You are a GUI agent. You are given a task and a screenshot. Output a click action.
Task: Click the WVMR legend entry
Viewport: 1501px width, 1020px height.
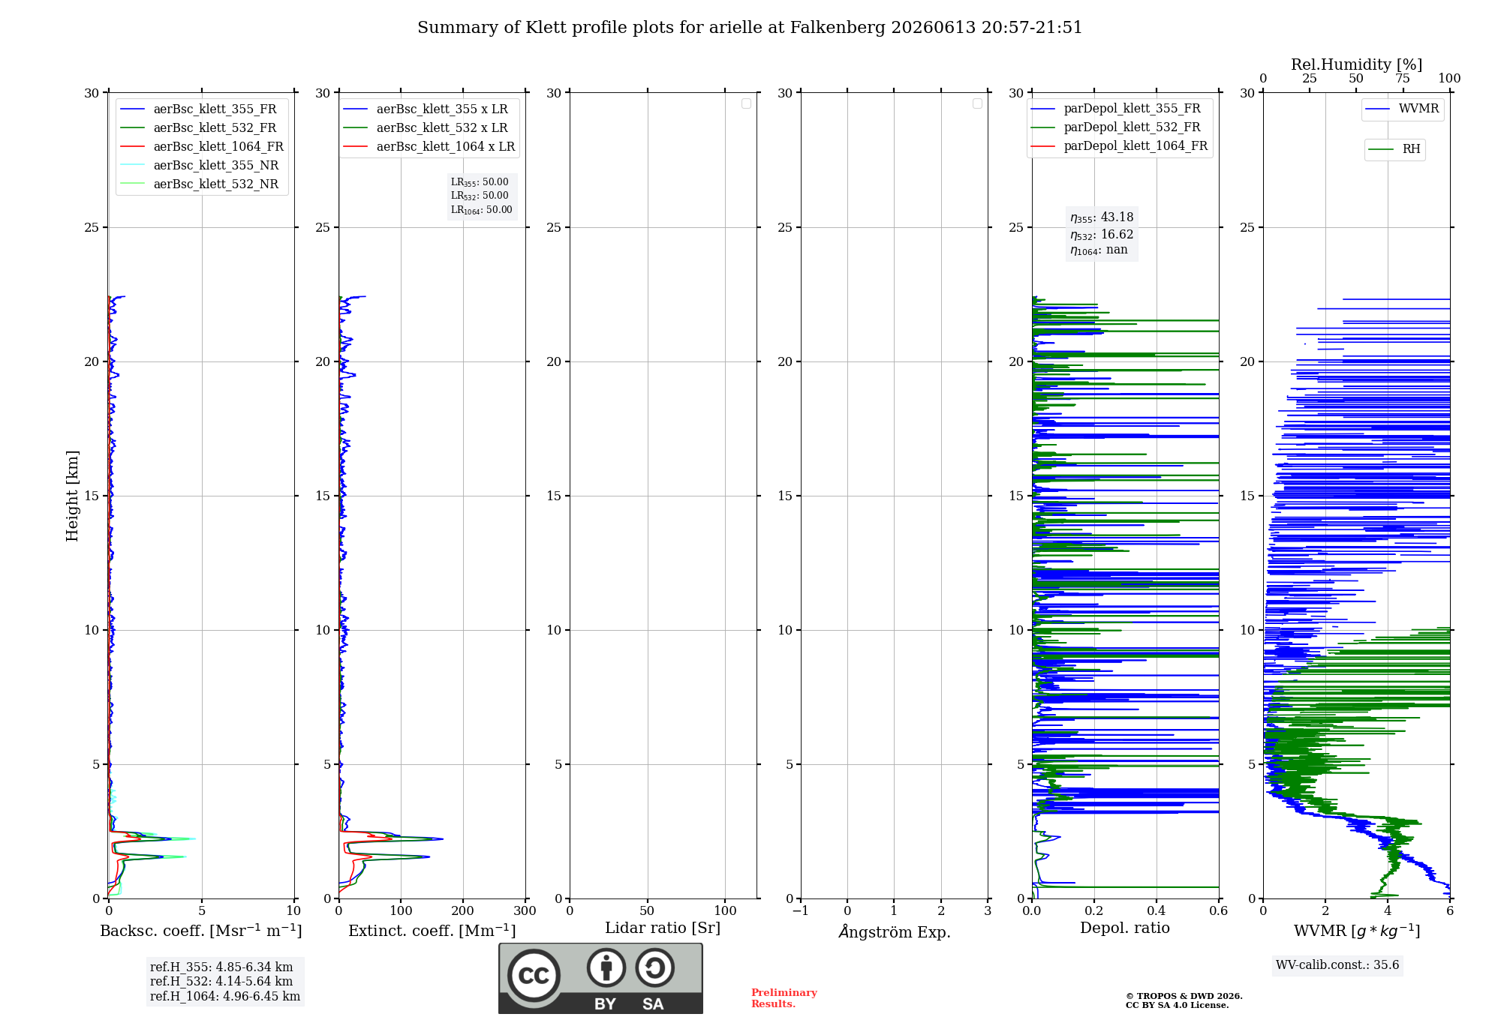pyautogui.click(x=1403, y=109)
